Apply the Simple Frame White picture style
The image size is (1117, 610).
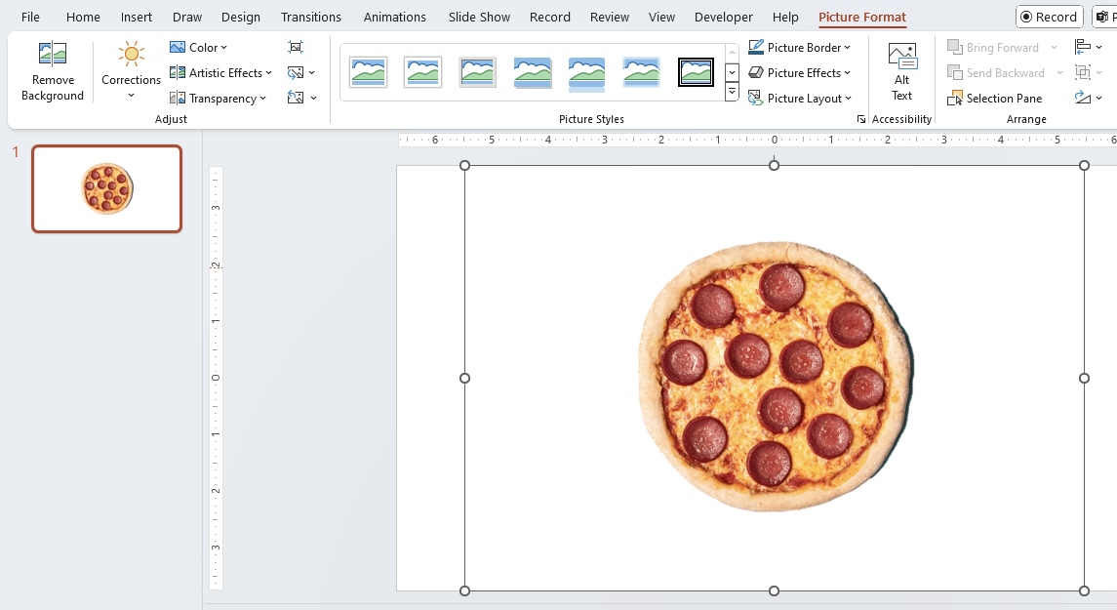(x=369, y=72)
